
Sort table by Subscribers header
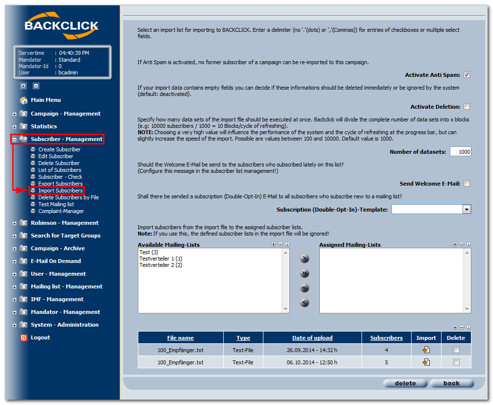point(387,338)
